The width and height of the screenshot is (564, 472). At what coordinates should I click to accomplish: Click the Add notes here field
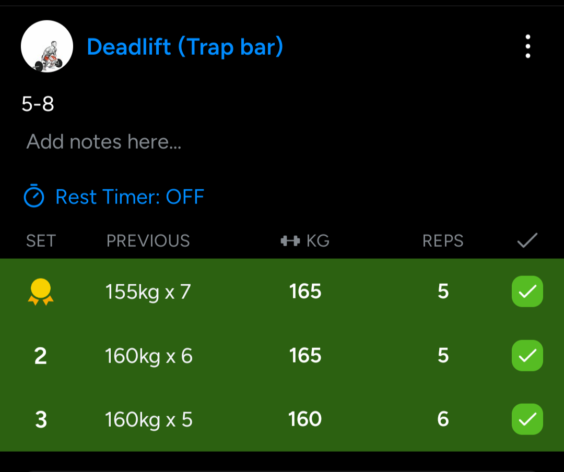(x=104, y=141)
